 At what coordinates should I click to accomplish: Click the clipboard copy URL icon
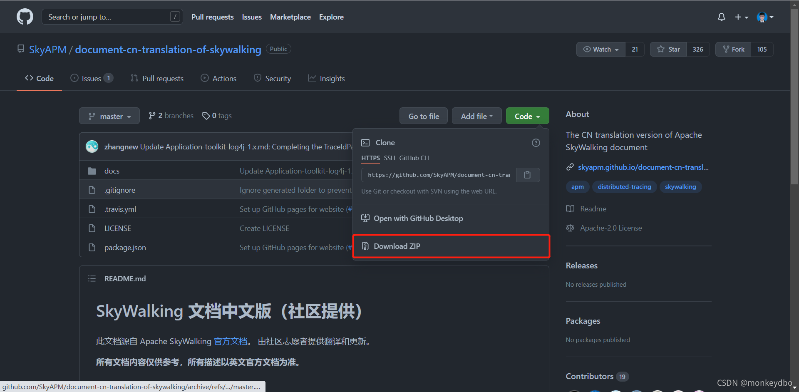[x=528, y=175]
